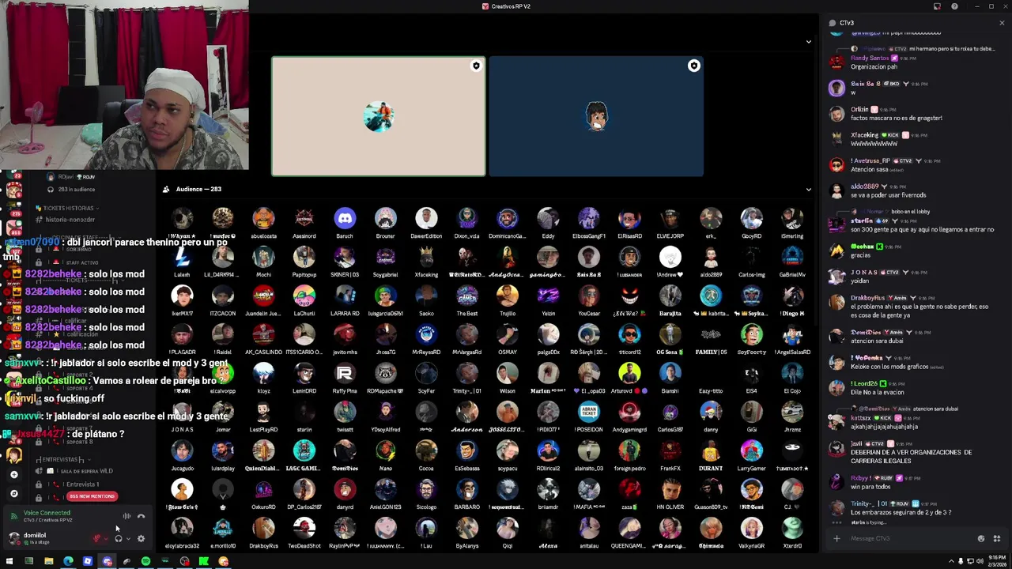Click the "win para todos" message
The height and width of the screenshot is (569, 1012).
tap(870, 487)
